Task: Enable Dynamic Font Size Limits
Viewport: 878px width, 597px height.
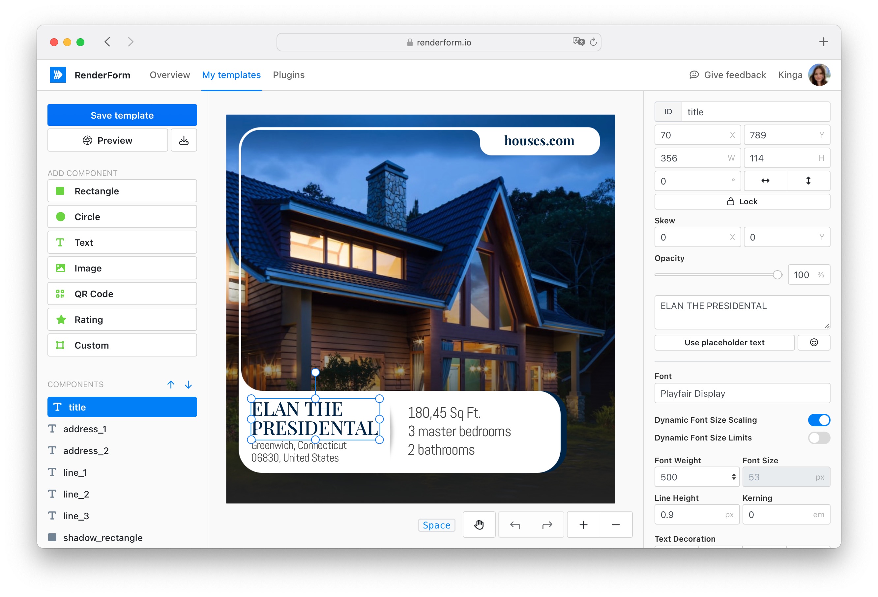Action: point(819,438)
